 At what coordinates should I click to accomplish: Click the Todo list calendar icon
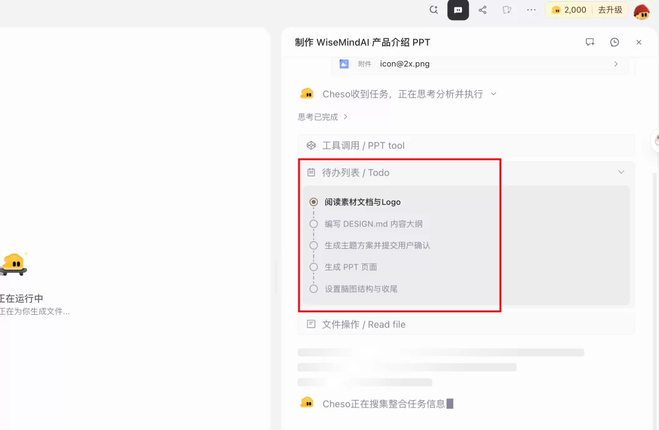tap(311, 172)
